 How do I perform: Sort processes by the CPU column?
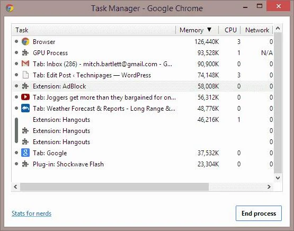pos(229,30)
